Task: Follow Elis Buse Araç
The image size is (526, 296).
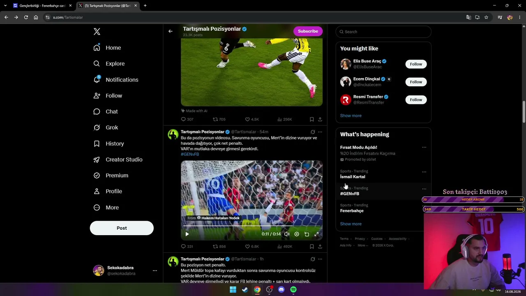Action: point(416,64)
